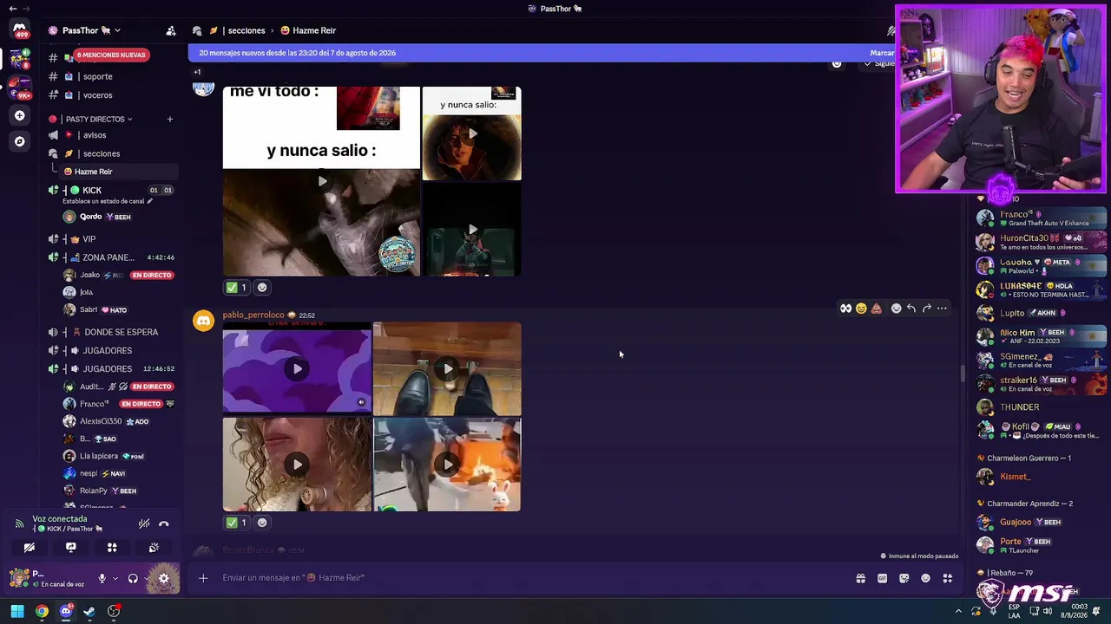
Task: Open microphone input options arrow
Action: (x=115, y=578)
